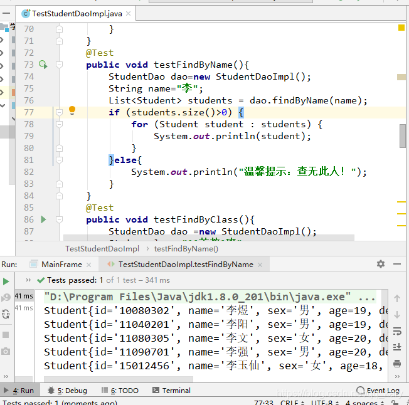This screenshot has height=405, width=409.
Task: Expand hidden test toolbar via double chevron
Action: (x=28, y=280)
